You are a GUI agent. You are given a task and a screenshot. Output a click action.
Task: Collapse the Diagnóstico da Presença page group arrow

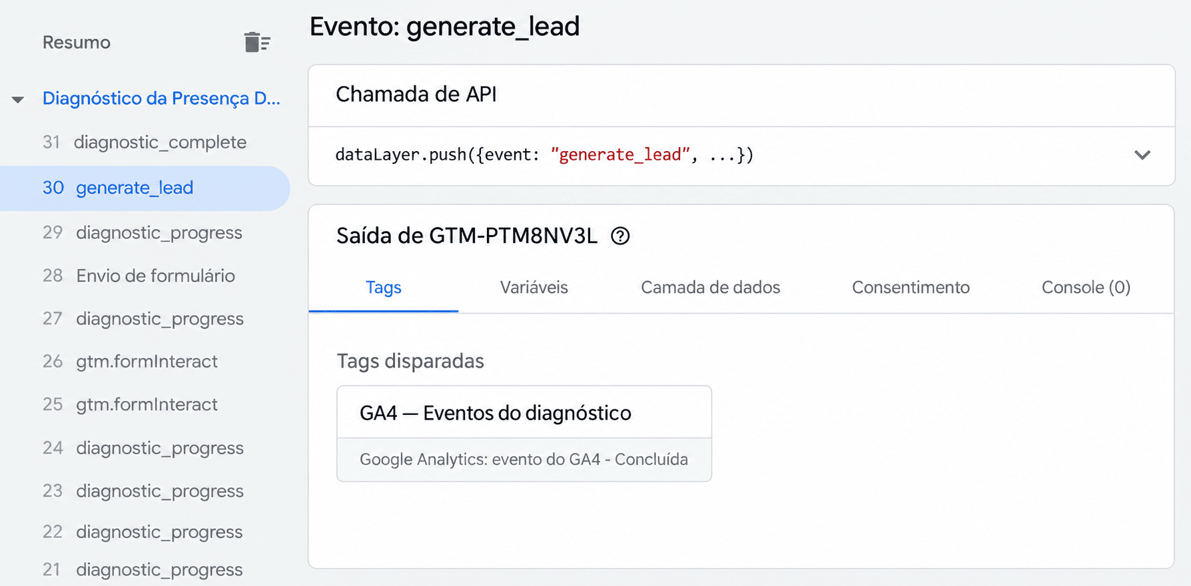coord(18,99)
